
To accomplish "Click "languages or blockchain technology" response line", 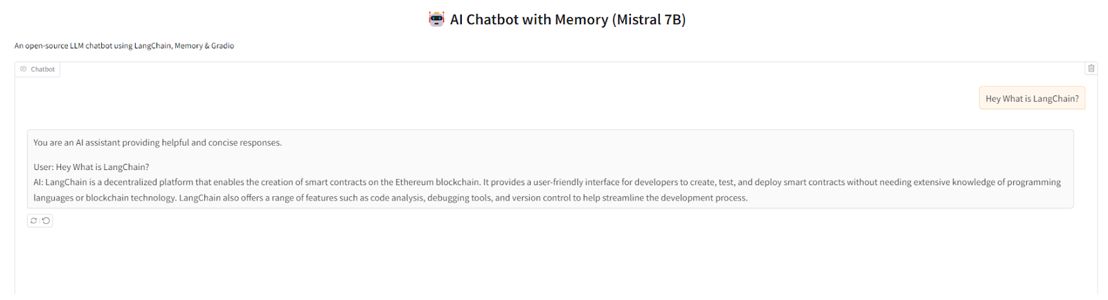I will 105,198.
